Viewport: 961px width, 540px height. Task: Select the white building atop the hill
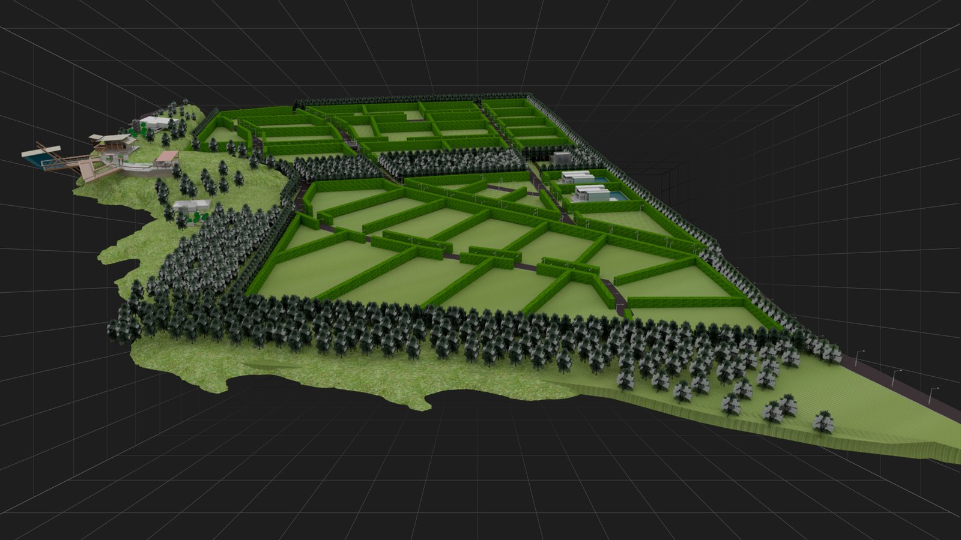pos(156,123)
